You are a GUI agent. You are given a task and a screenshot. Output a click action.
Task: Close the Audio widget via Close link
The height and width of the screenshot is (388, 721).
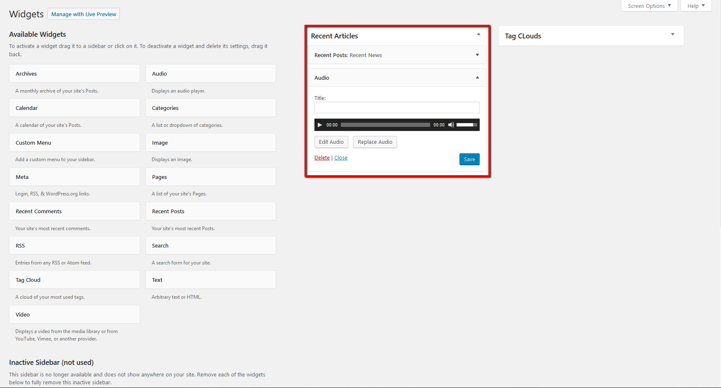click(x=340, y=158)
